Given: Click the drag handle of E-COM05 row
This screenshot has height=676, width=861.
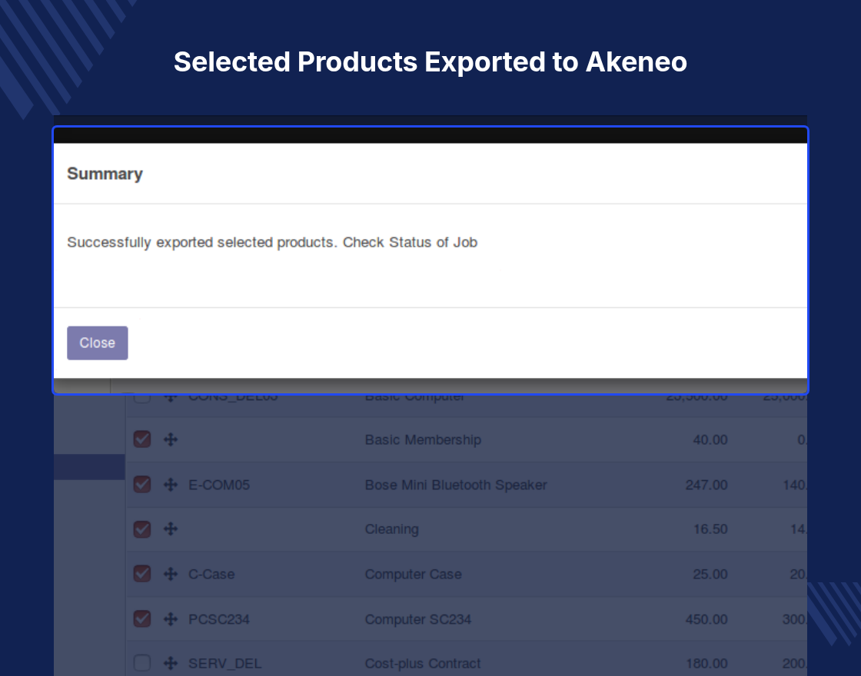Looking at the screenshot, I should pyautogui.click(x=171, y=485).
